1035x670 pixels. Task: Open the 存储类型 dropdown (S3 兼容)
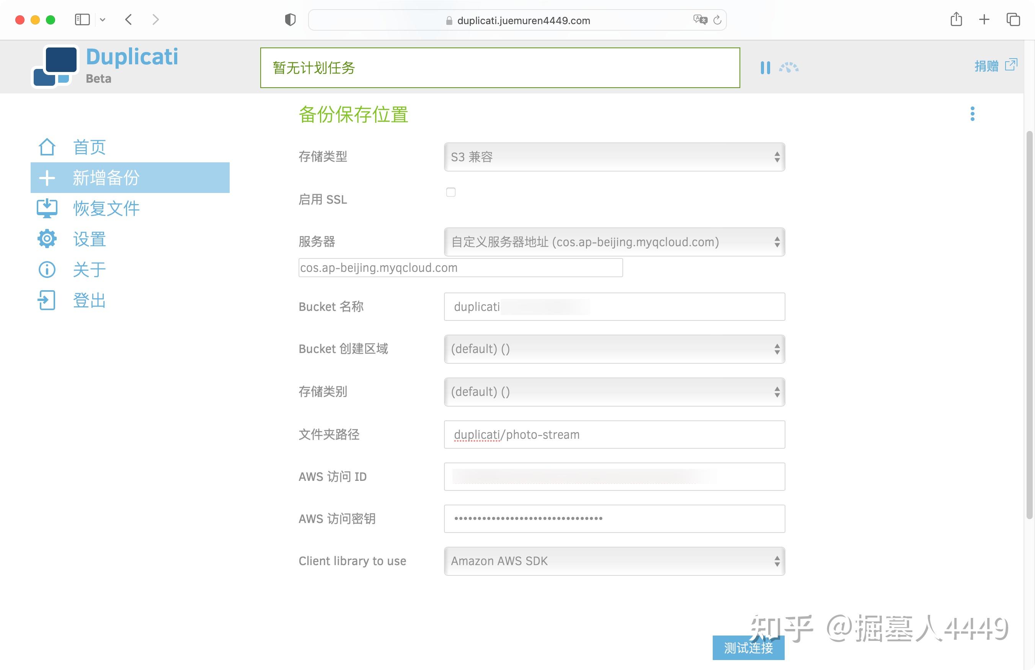click(x=614, y=157)
